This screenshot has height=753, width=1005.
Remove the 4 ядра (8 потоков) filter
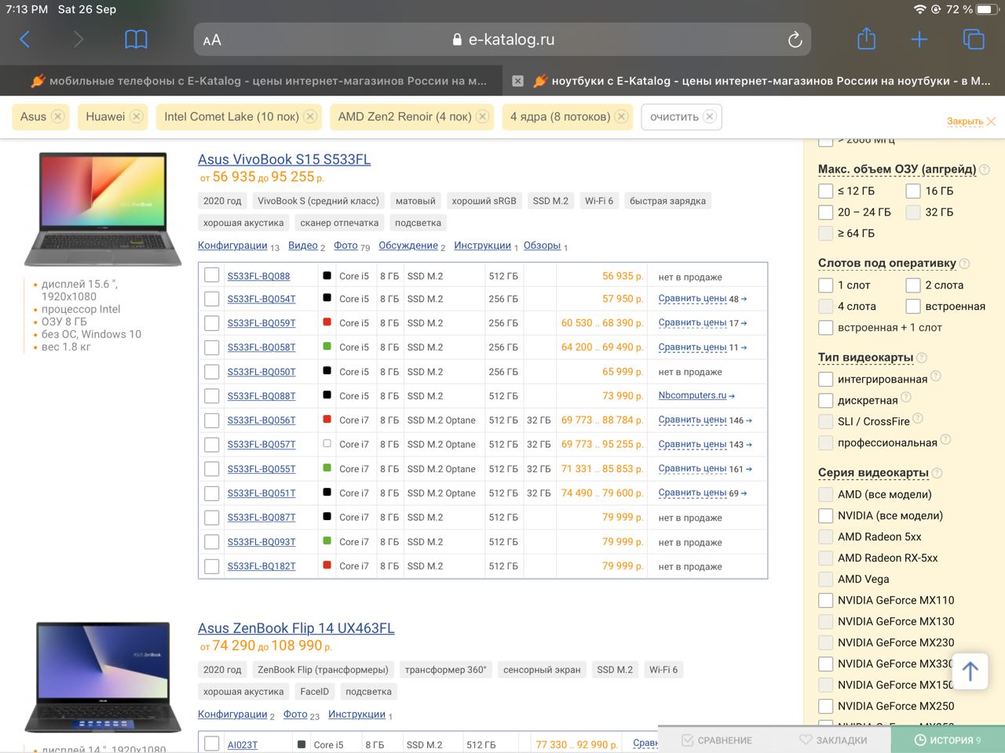click(622, 116)
